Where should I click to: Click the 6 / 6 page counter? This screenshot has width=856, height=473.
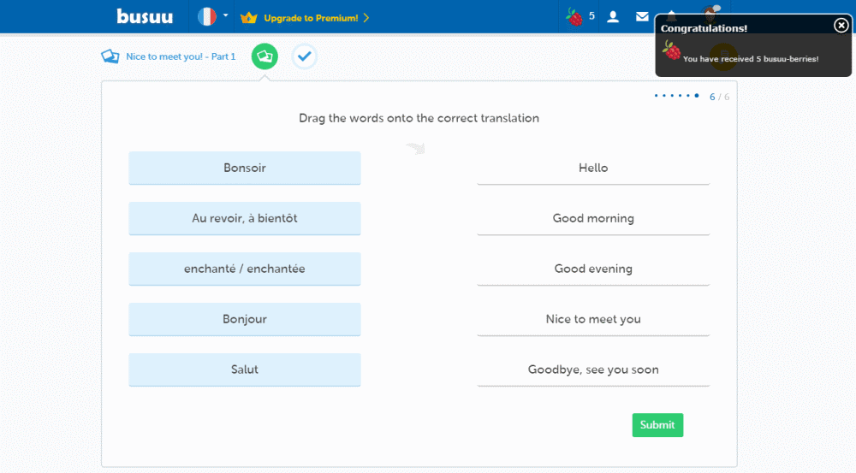pyautogui.click(x=719, y=97)
